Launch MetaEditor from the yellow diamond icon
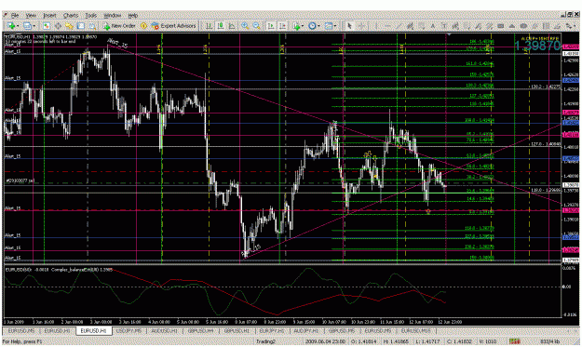The height and width of the screenshot is (347, 582). 143,26
